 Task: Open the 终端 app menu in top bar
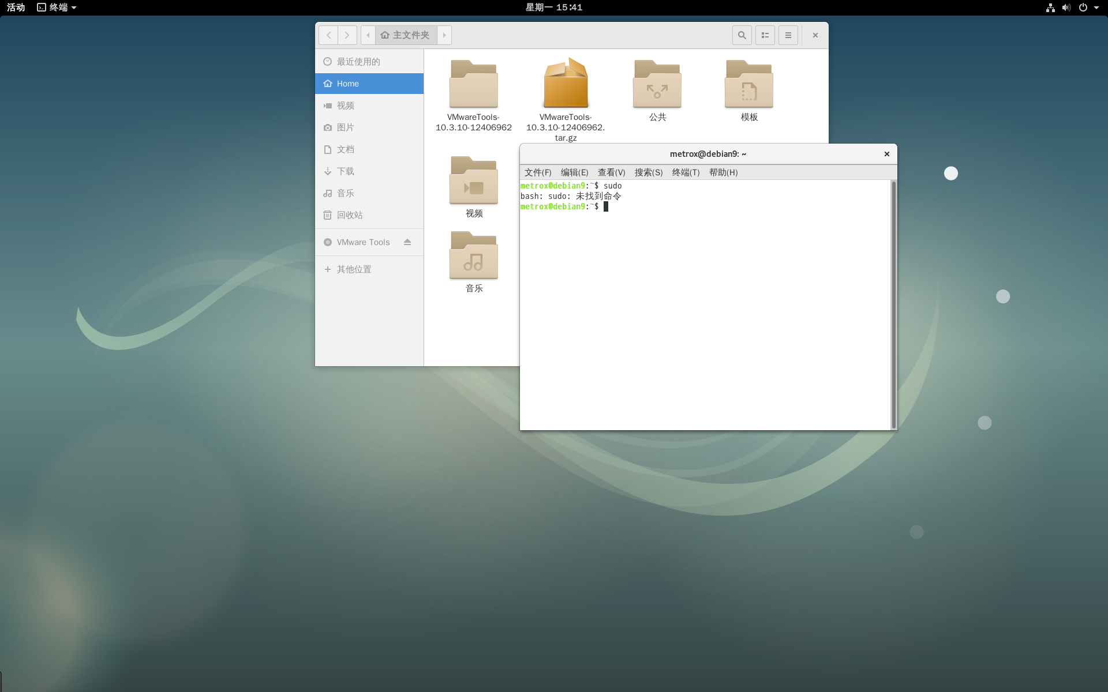click(x=57, y=7)
